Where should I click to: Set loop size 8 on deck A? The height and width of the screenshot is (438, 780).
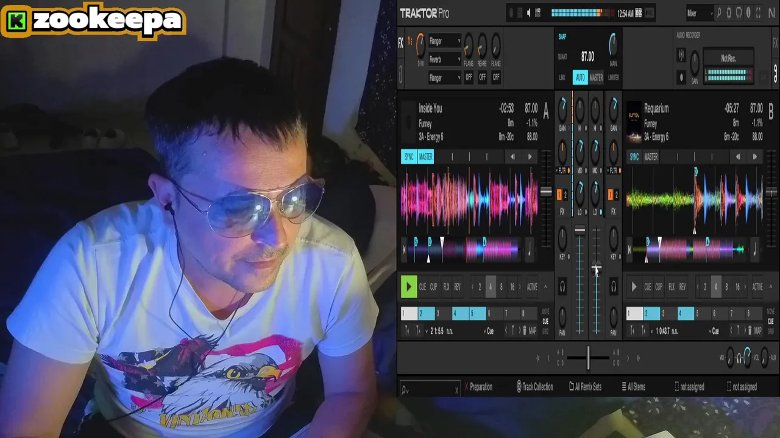point(502,287)
